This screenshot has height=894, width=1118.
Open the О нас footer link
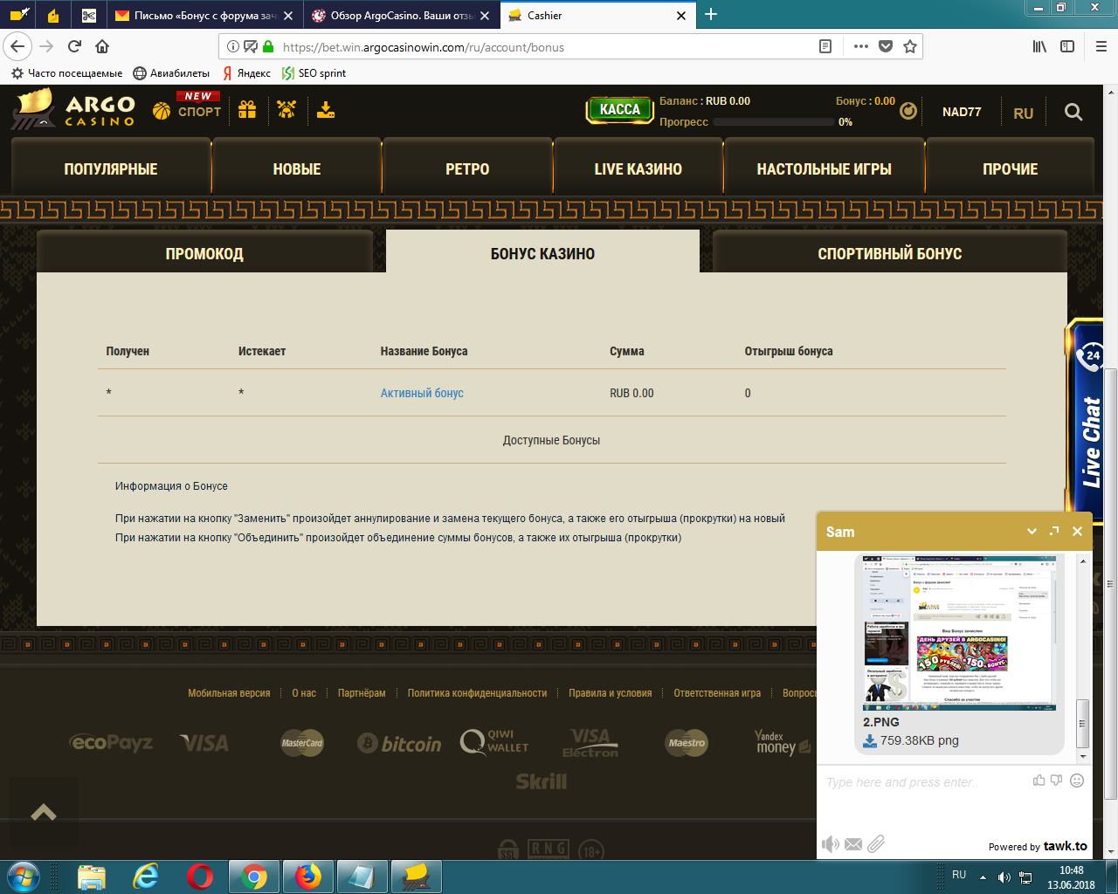click(x=304, y=693)
